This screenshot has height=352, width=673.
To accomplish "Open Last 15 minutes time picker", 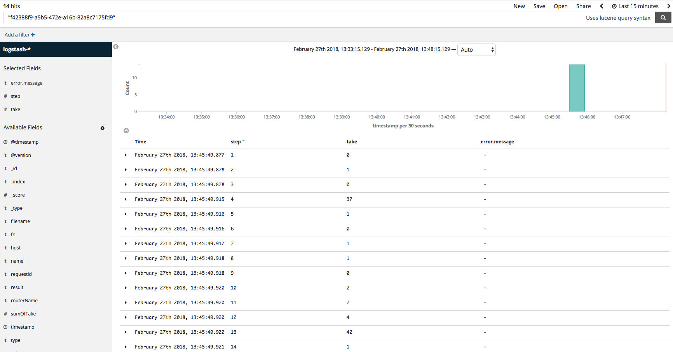I will click(x=635, y=6).
